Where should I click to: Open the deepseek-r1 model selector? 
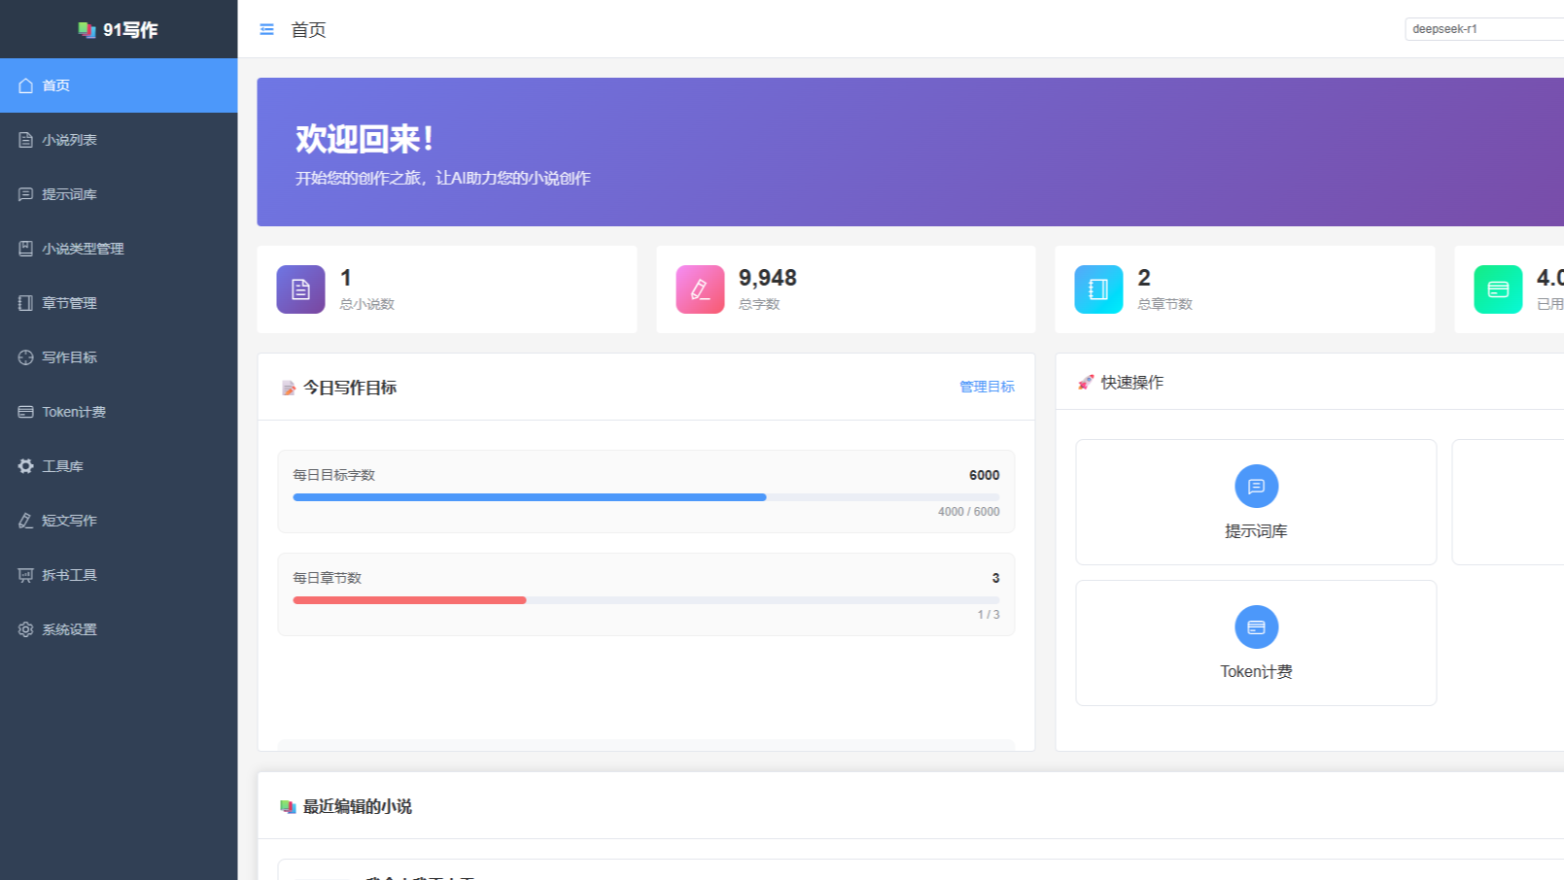click(1481, 29)
